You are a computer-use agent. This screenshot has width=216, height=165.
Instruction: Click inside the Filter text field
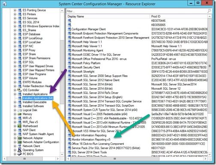pos(136,11)
